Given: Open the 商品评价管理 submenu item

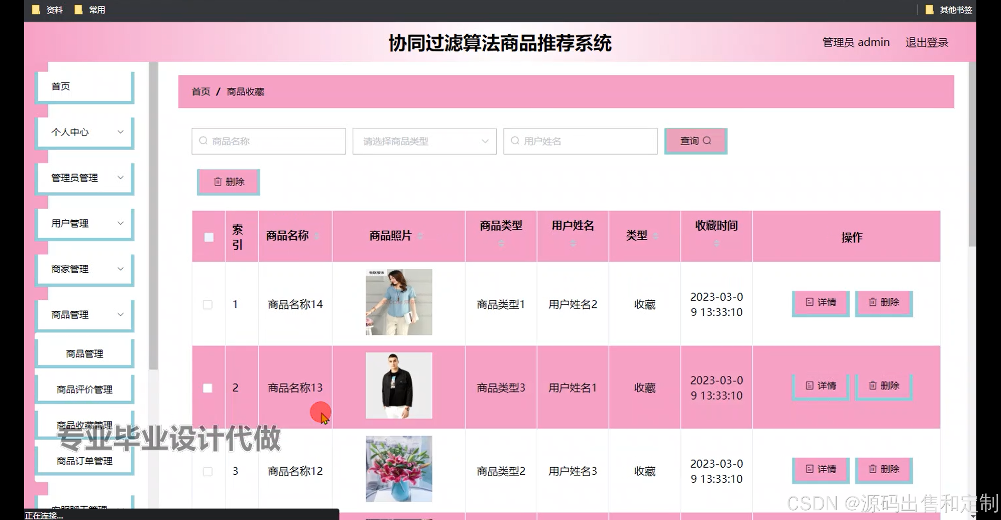Looking at the screenshot, I should (84, 389).
